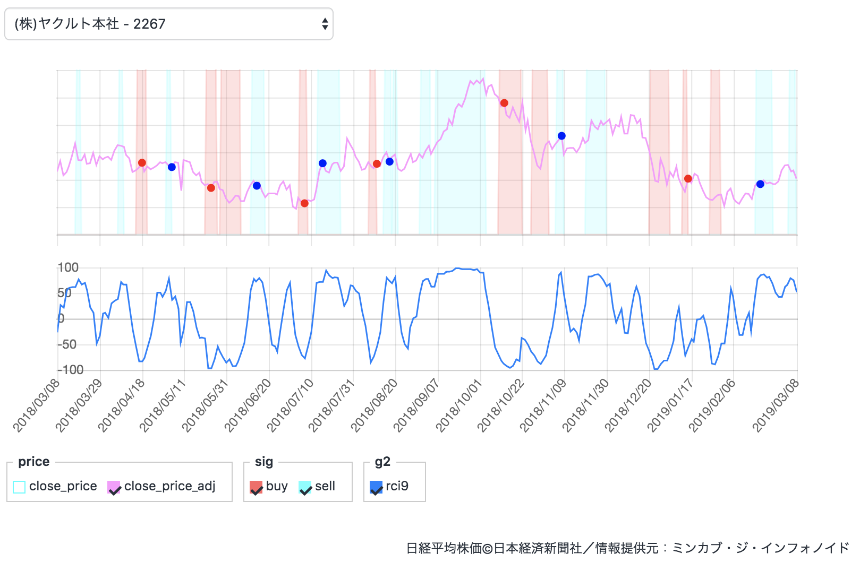Open the ヤクルト本社 - 2267 stock selector

tap(169, 24)
